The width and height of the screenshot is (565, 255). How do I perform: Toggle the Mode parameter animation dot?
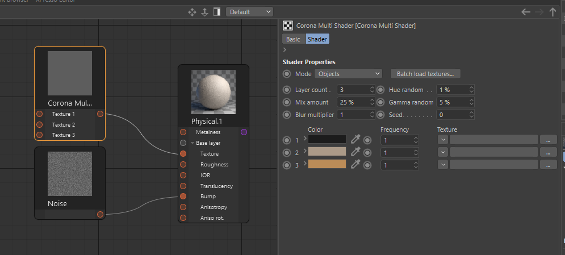pyautogui.click(x=287, y=74)
